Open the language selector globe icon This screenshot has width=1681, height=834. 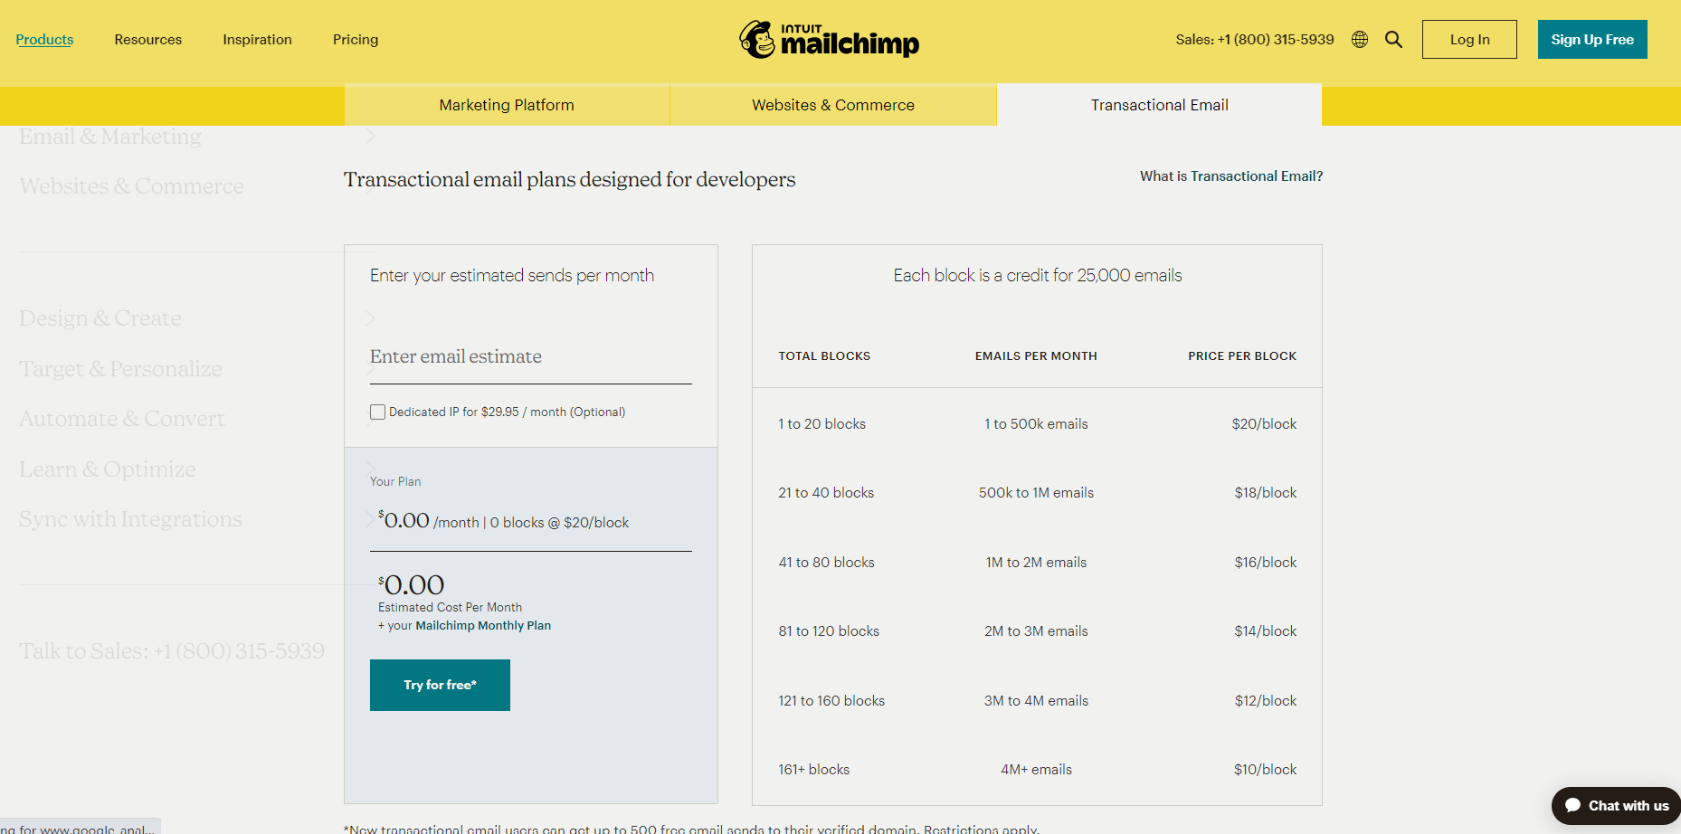coord(1359,39)
